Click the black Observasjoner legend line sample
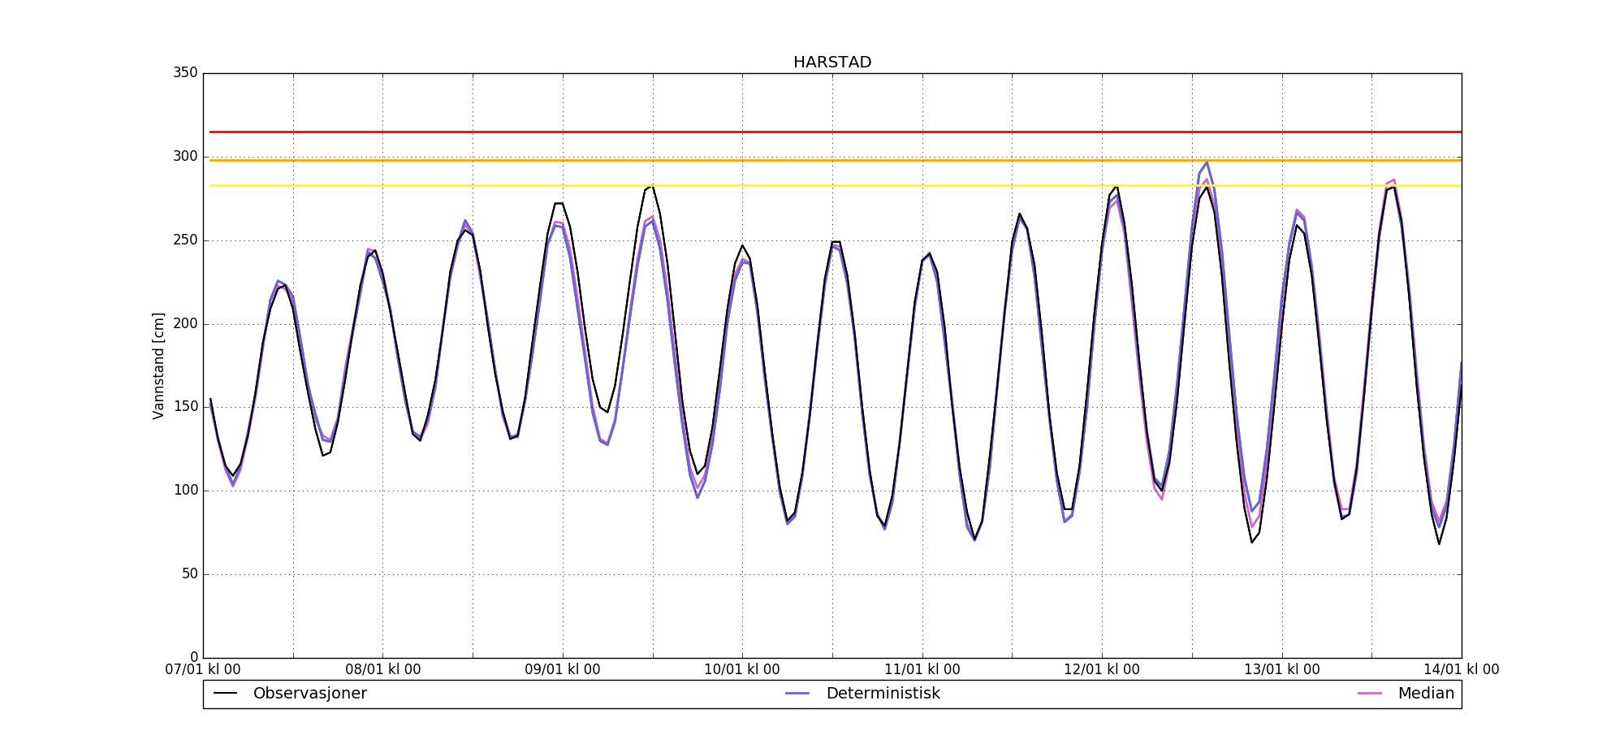This screenshot has height=731, width=1624. pyautogui.click(x=225, y=694)
